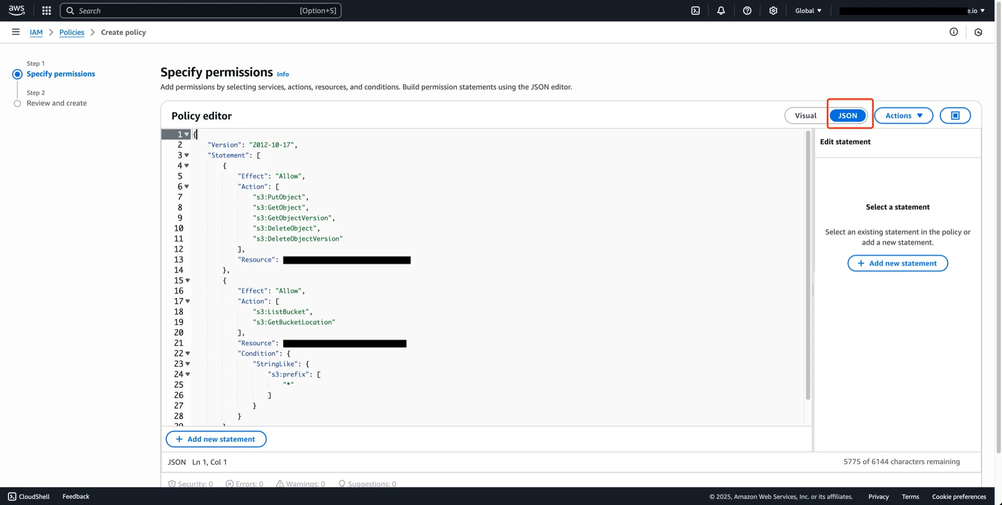Select Step 2 Review and create radio

tap(17, 103)
